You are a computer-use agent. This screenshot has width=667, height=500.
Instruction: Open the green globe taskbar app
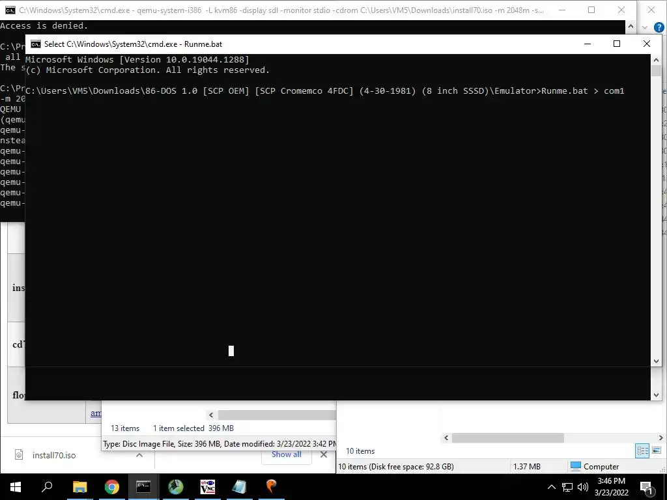175,487
